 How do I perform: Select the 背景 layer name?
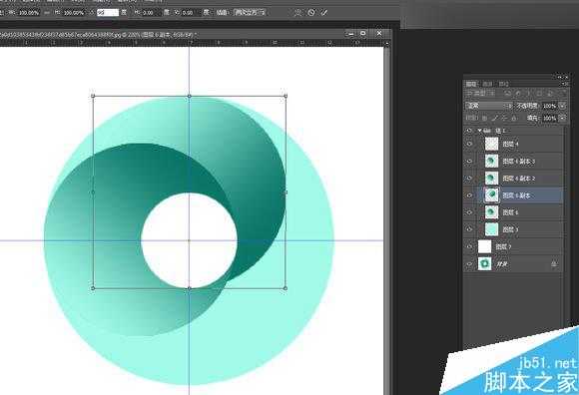click(501, 264)
